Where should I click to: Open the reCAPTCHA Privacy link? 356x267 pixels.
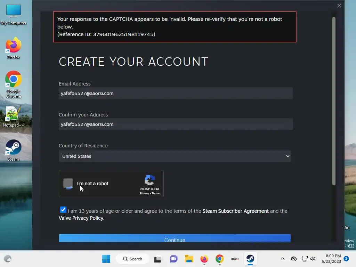point(144,193)
